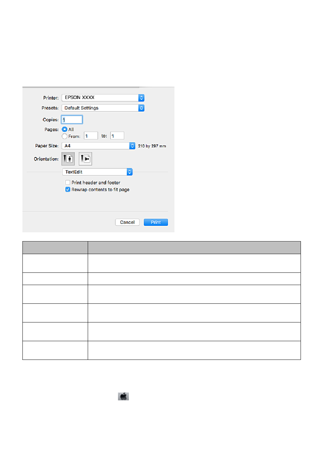The image size is (323, 466).
Task: Click the to page number field
Action: tap(117, 136)
